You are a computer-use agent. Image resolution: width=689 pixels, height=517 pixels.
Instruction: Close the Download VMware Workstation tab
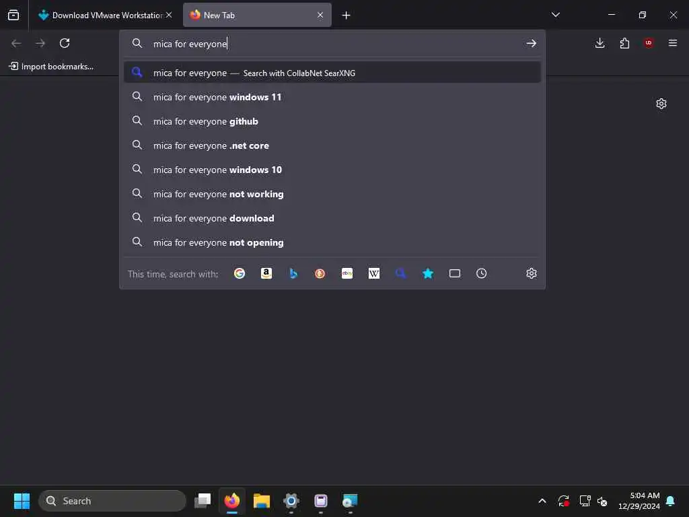click(169, 15)
